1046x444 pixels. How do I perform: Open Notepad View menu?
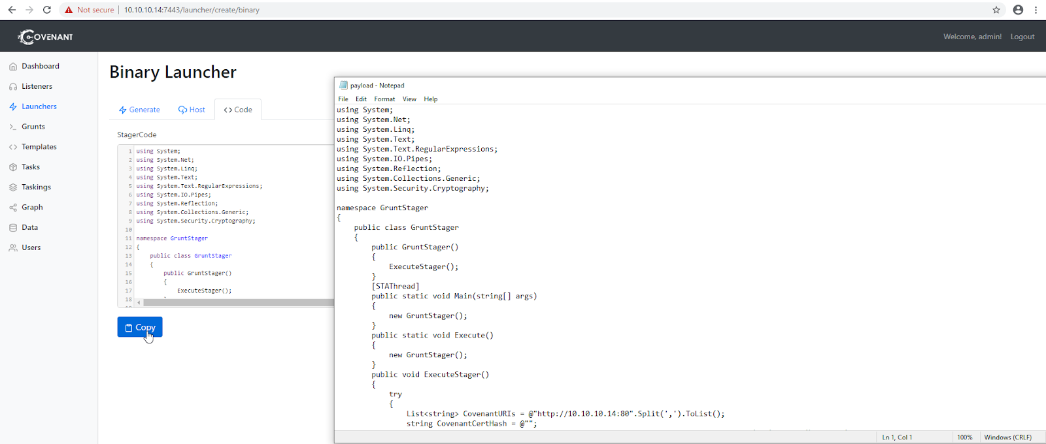pyautogui.click(x=409, y=99)
